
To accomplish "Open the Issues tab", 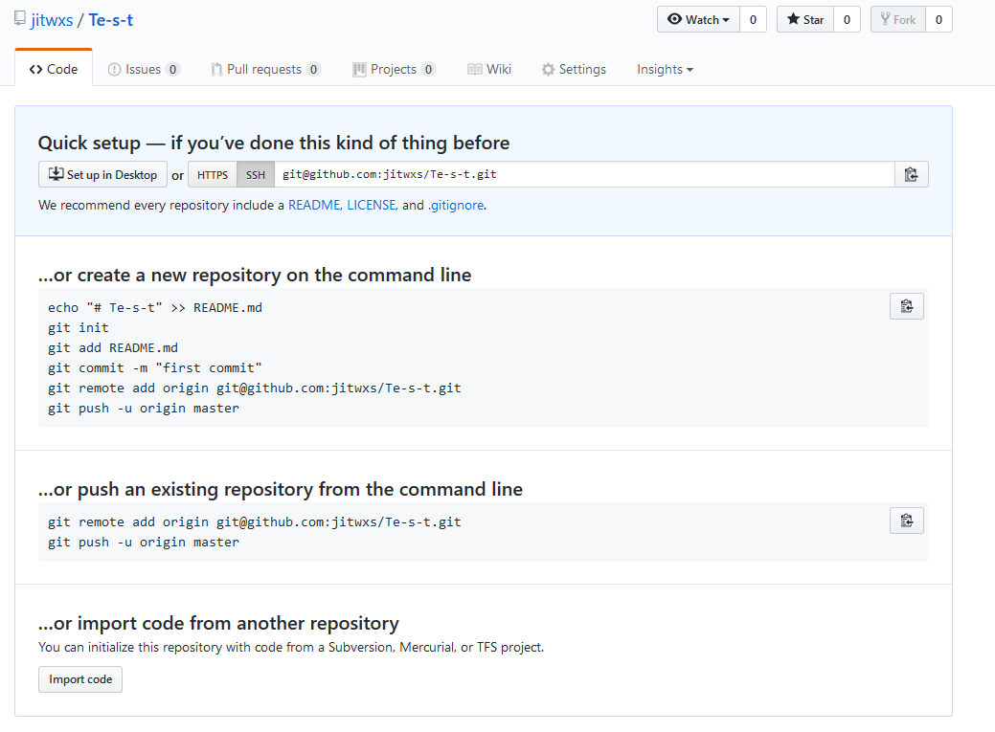I will pyautogui.click(x=144, y=69).
